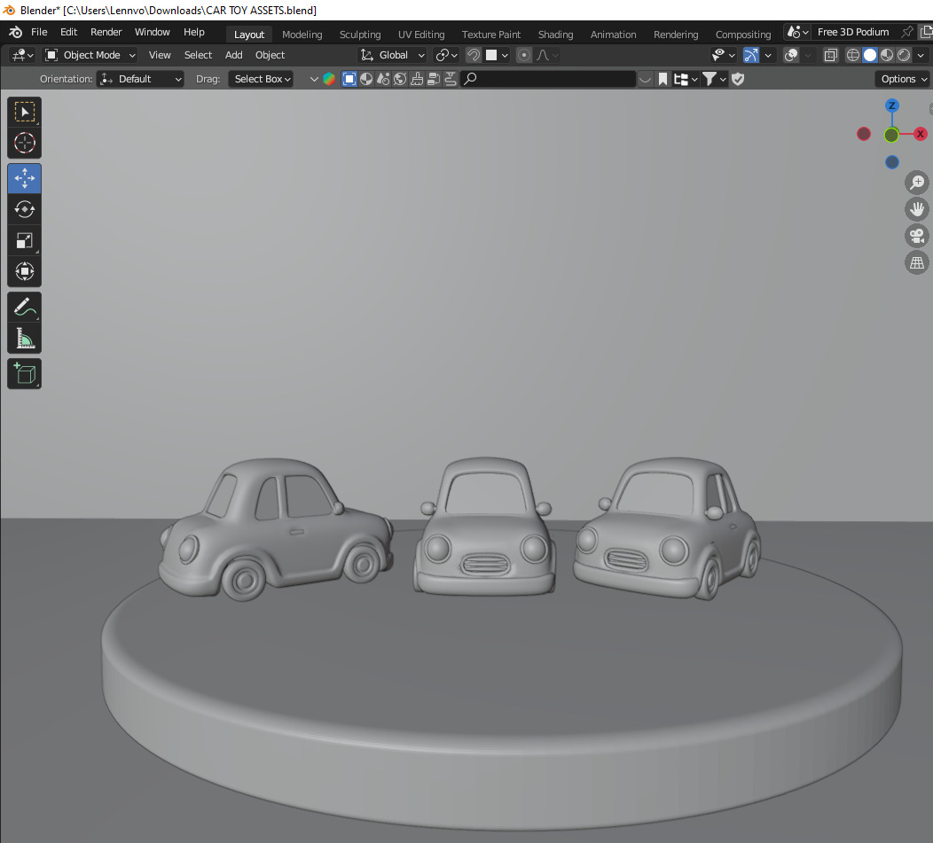The image size is (933, 843).
Task: Open the editor type dropdown
Action: (x=23, y=55)
